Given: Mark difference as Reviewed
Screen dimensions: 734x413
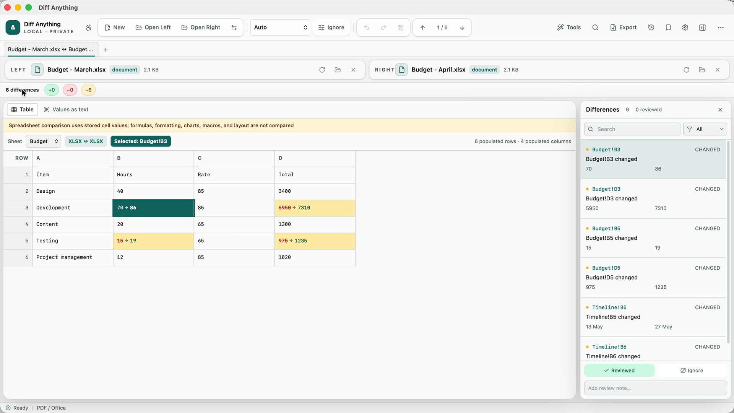Looking at the screenshot, I should pos(619,371).
